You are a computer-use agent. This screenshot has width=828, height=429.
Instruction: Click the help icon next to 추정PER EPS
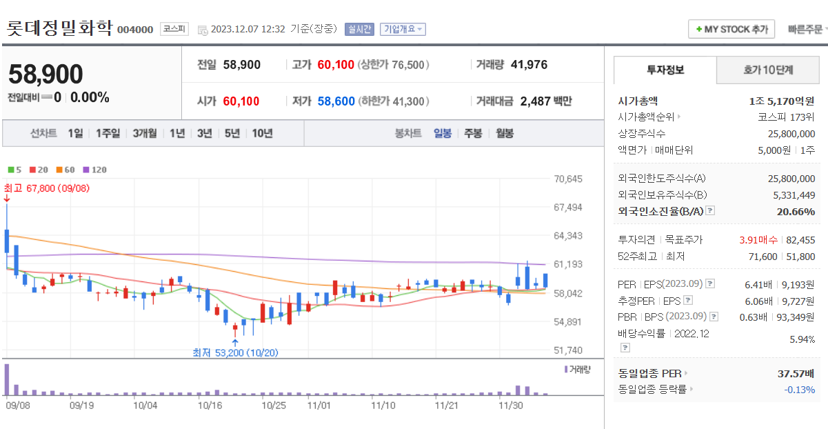pos(688,300)
